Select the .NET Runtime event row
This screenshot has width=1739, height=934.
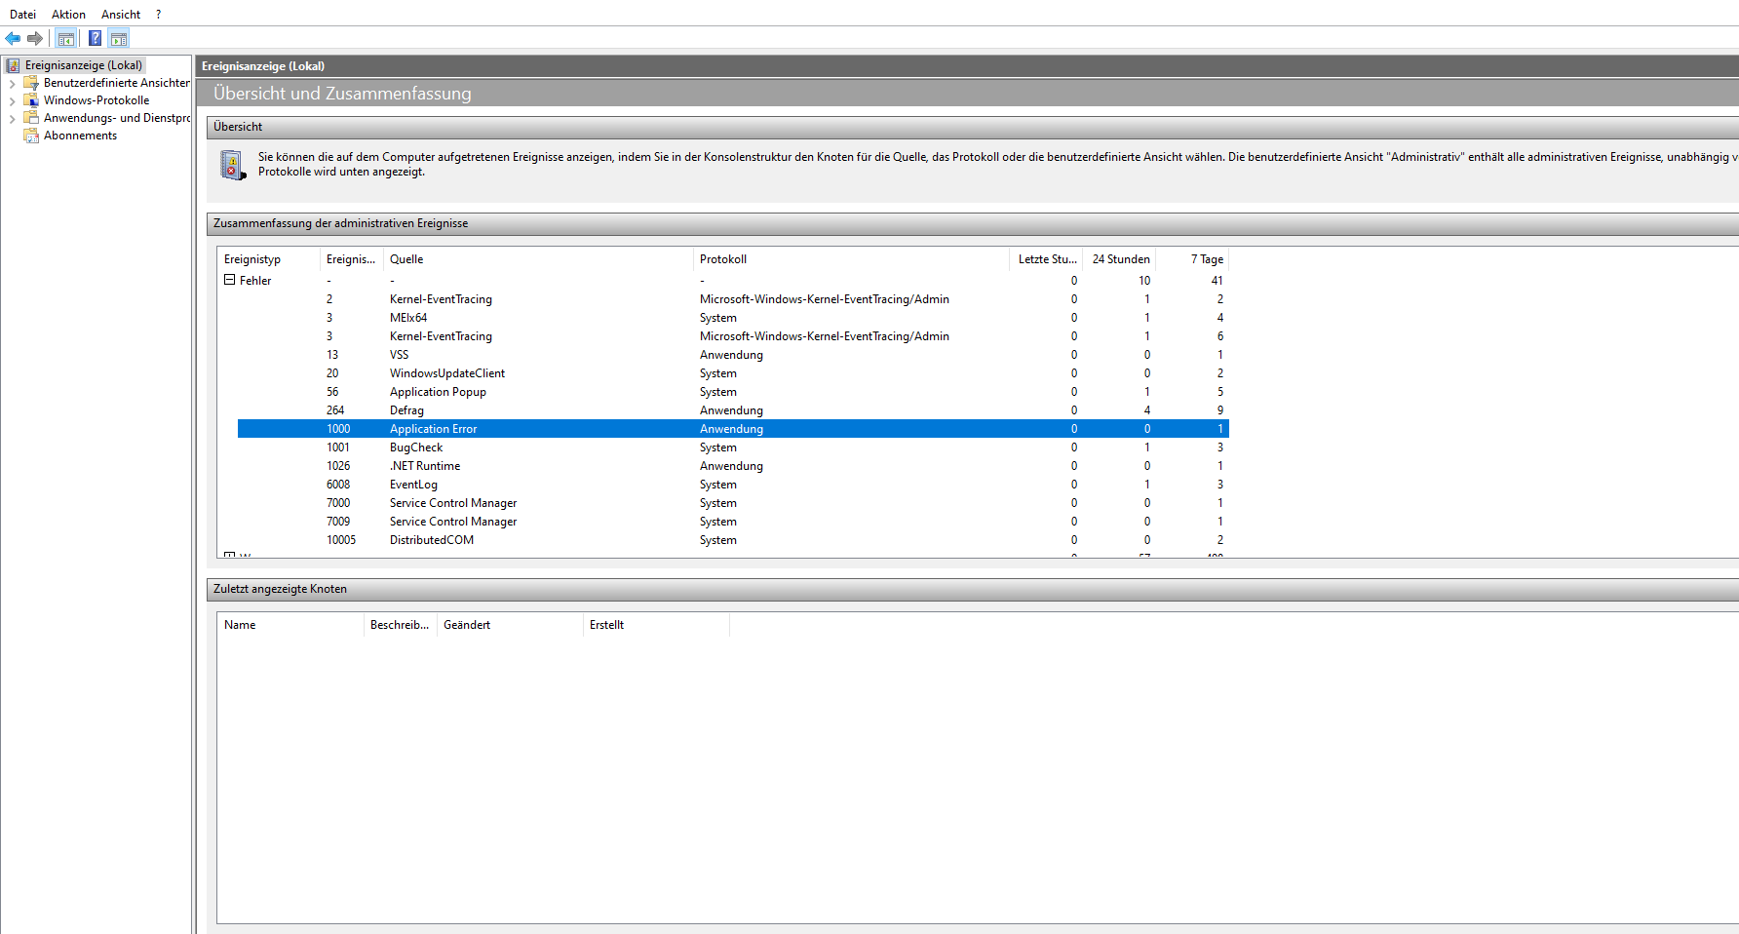733,466
